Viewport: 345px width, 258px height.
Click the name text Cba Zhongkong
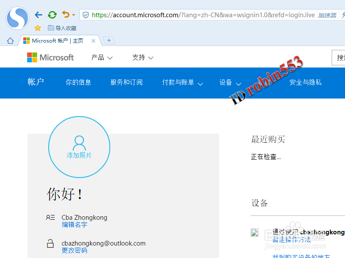[84, 218]
